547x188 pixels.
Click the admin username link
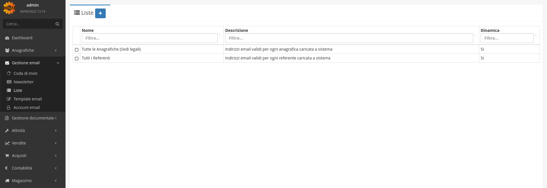point(32,5)
